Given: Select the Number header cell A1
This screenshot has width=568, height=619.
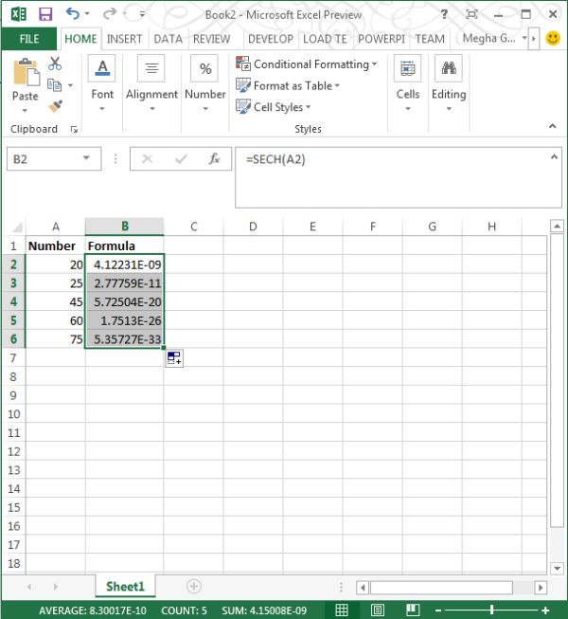Looking at the screenshot, I should coord(56,246).
